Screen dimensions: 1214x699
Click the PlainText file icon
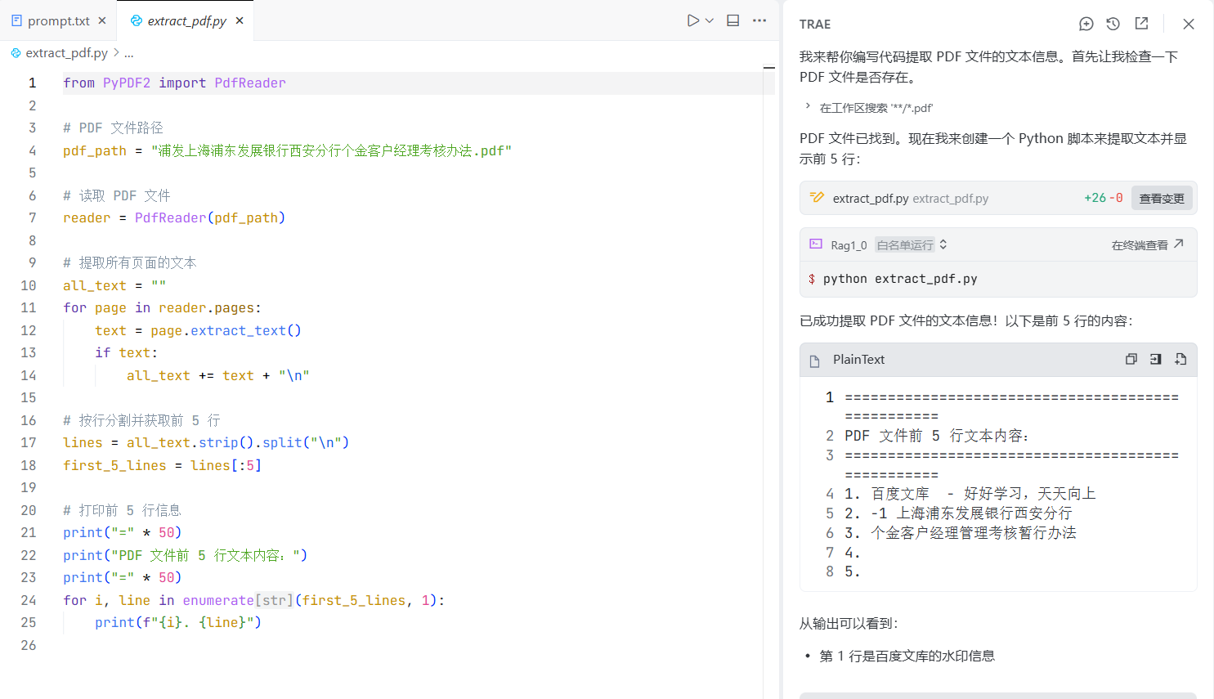(x=814, y=361)
